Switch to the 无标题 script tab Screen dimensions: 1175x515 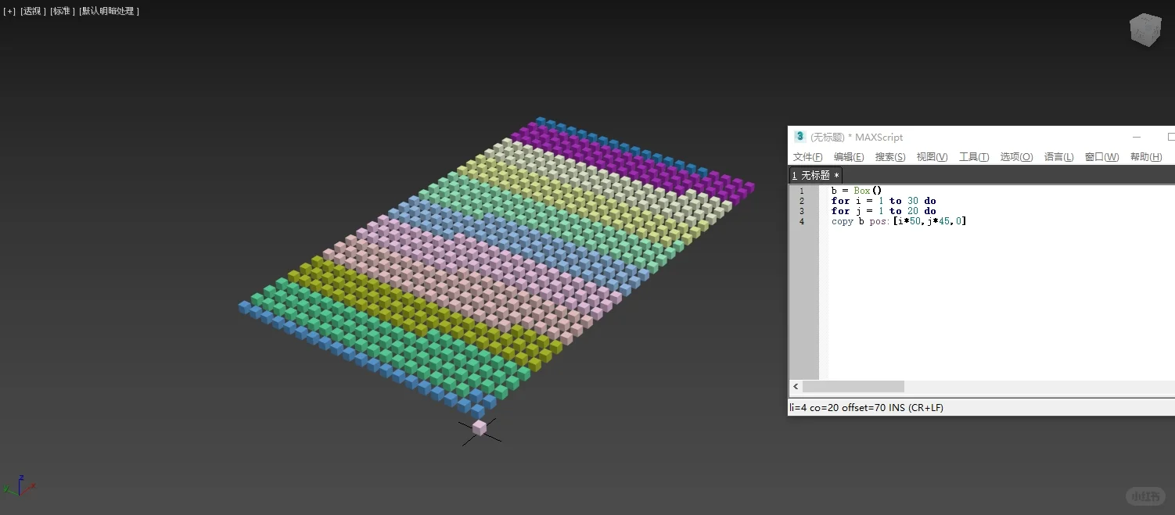click(x=816, y=174)
